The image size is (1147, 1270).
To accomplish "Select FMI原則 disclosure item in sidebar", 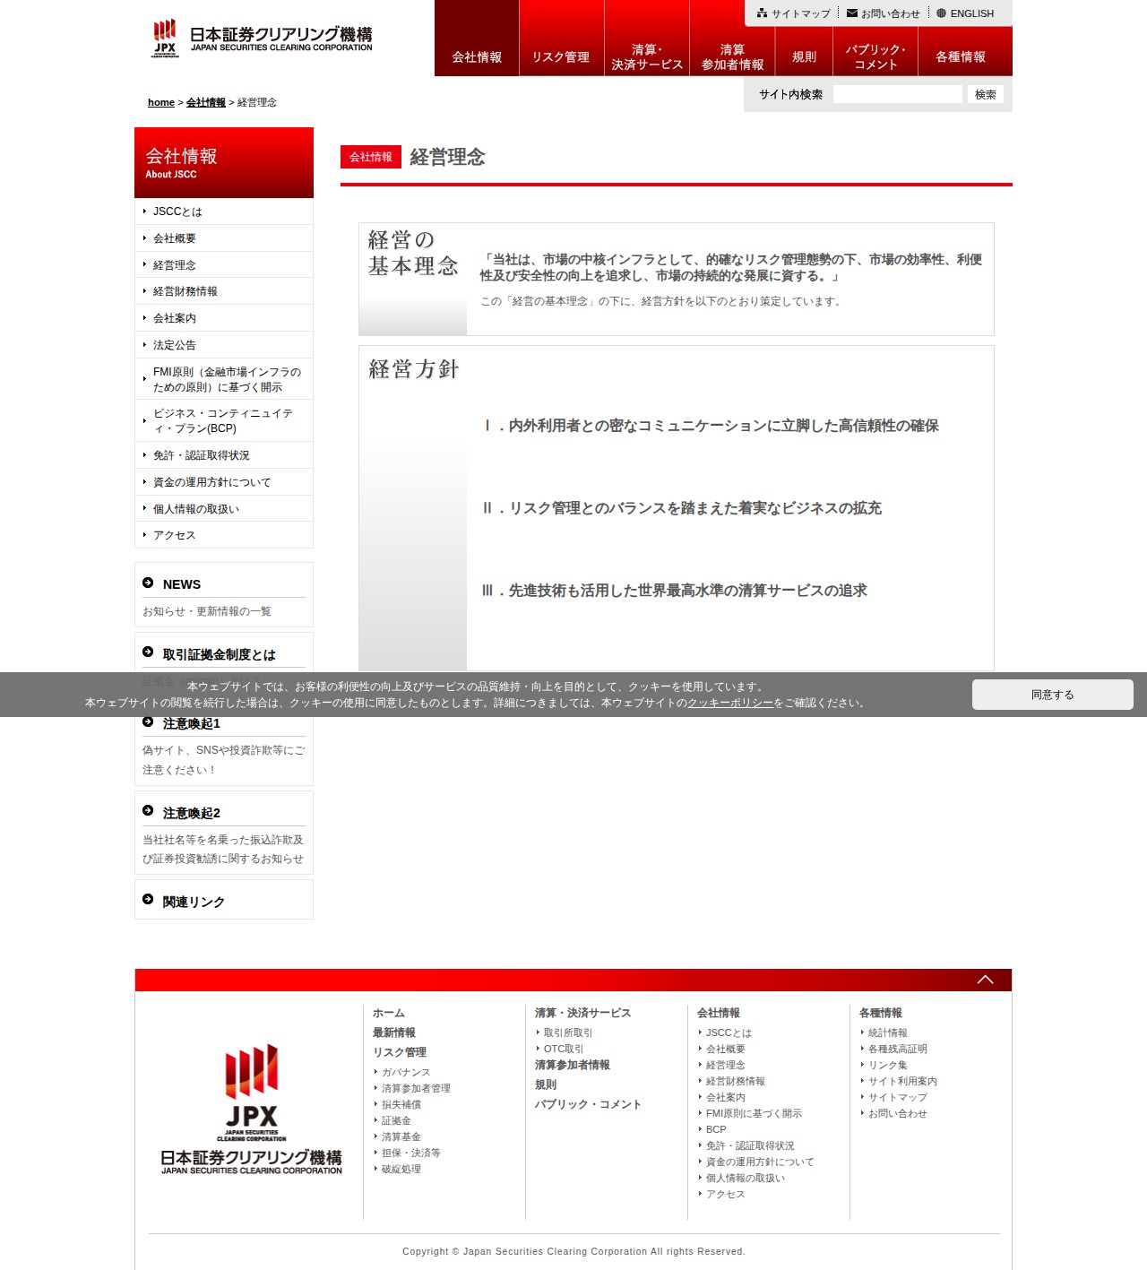I will coord(224,379).
